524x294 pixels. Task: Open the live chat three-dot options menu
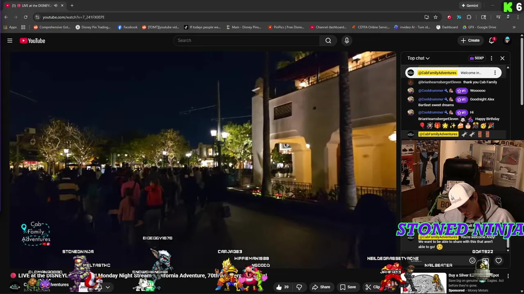tap(491, 58)
